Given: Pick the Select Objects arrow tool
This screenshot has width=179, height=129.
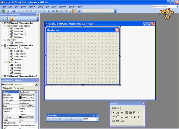Looking at the screenshot, I should click(x=114, y=113).
